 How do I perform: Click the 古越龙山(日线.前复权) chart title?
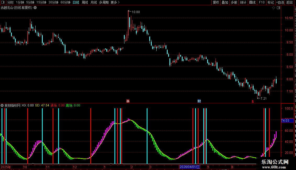17,8
